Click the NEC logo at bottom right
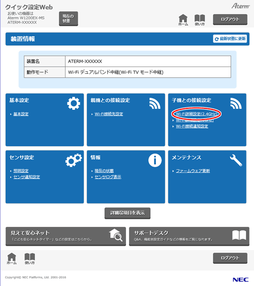The image size is (254, 286). click(240, 279)
